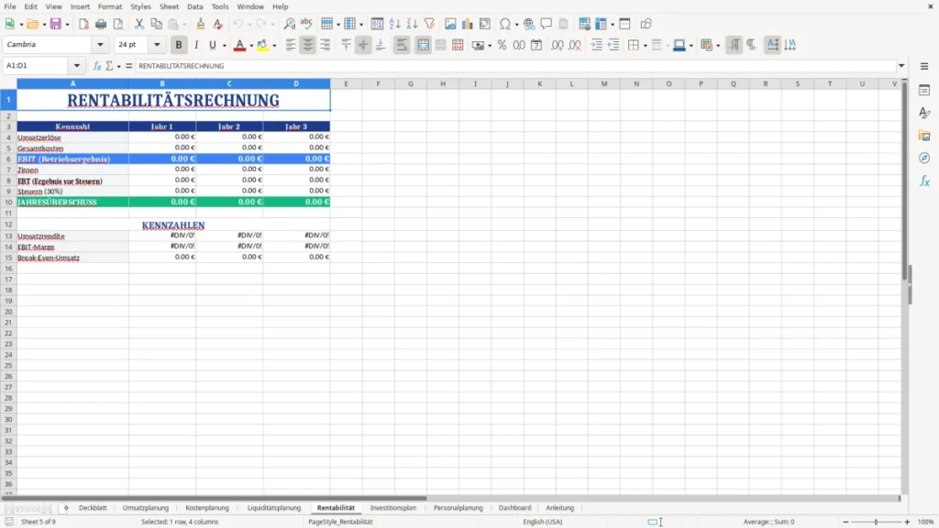Select column header F

(x=378, y=83)
